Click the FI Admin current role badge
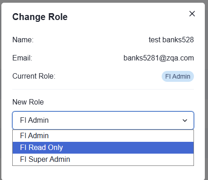This screenshot has height=180, width=208. [x=178, y=76]
